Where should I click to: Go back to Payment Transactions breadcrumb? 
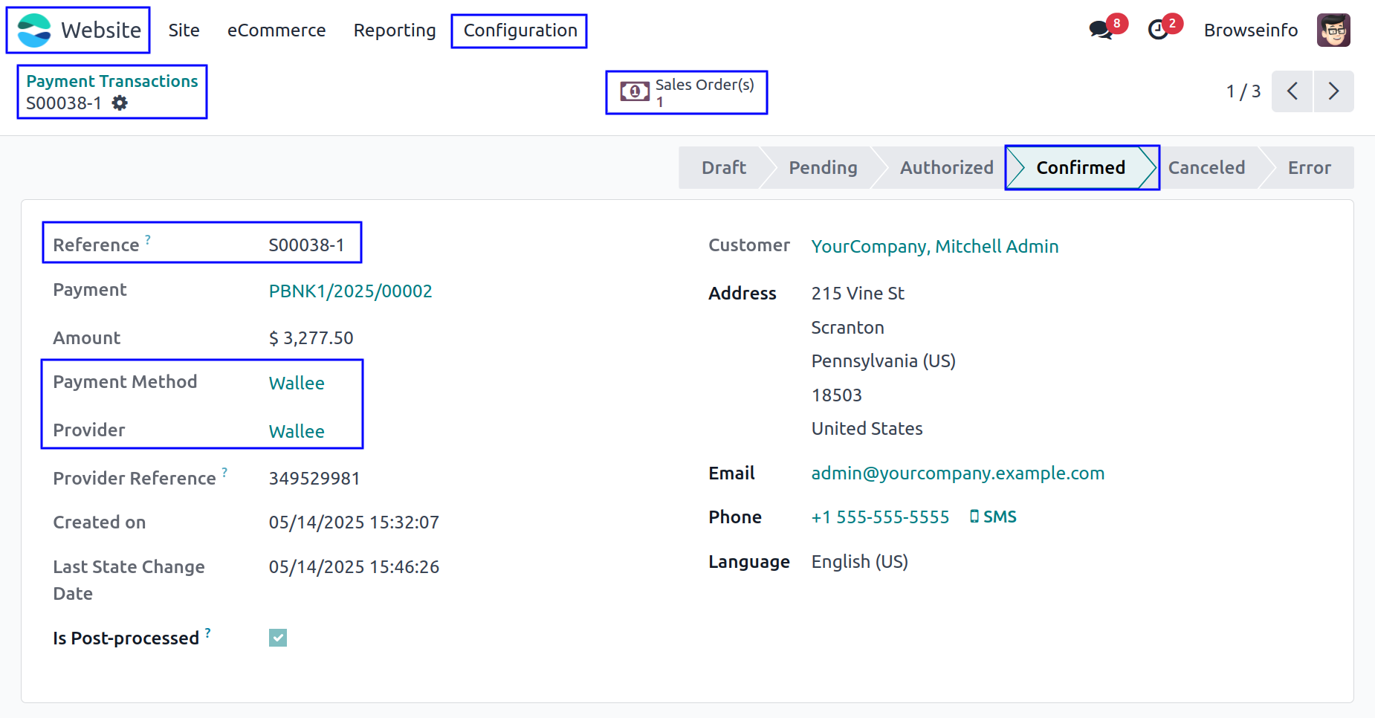pos(112,81)
